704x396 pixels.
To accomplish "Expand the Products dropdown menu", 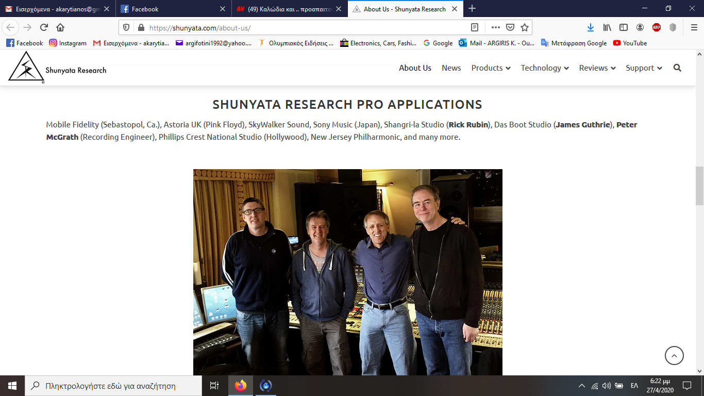I will (491, 68).
